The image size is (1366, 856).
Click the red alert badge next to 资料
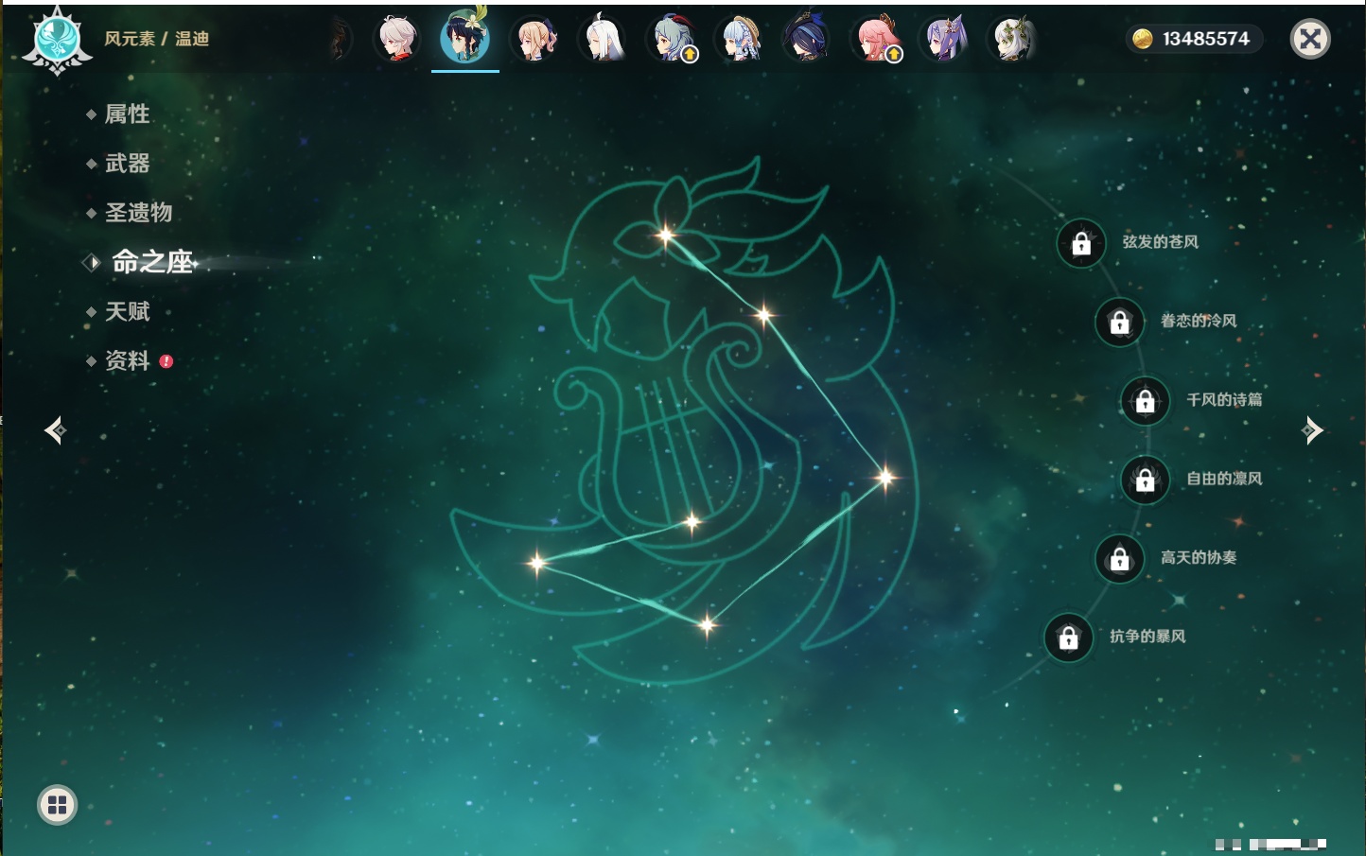(x=166, y=361)
